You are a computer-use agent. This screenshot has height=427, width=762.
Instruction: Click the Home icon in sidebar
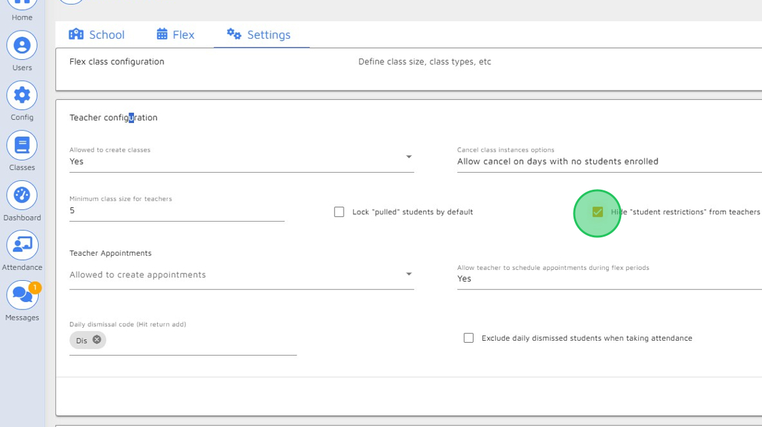click(22, 5)
